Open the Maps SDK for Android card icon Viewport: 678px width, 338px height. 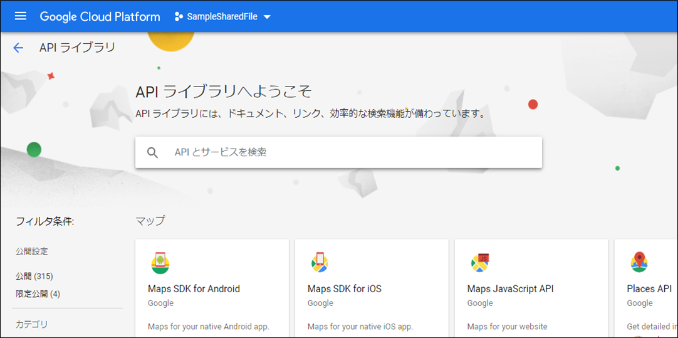pos(160,263)
